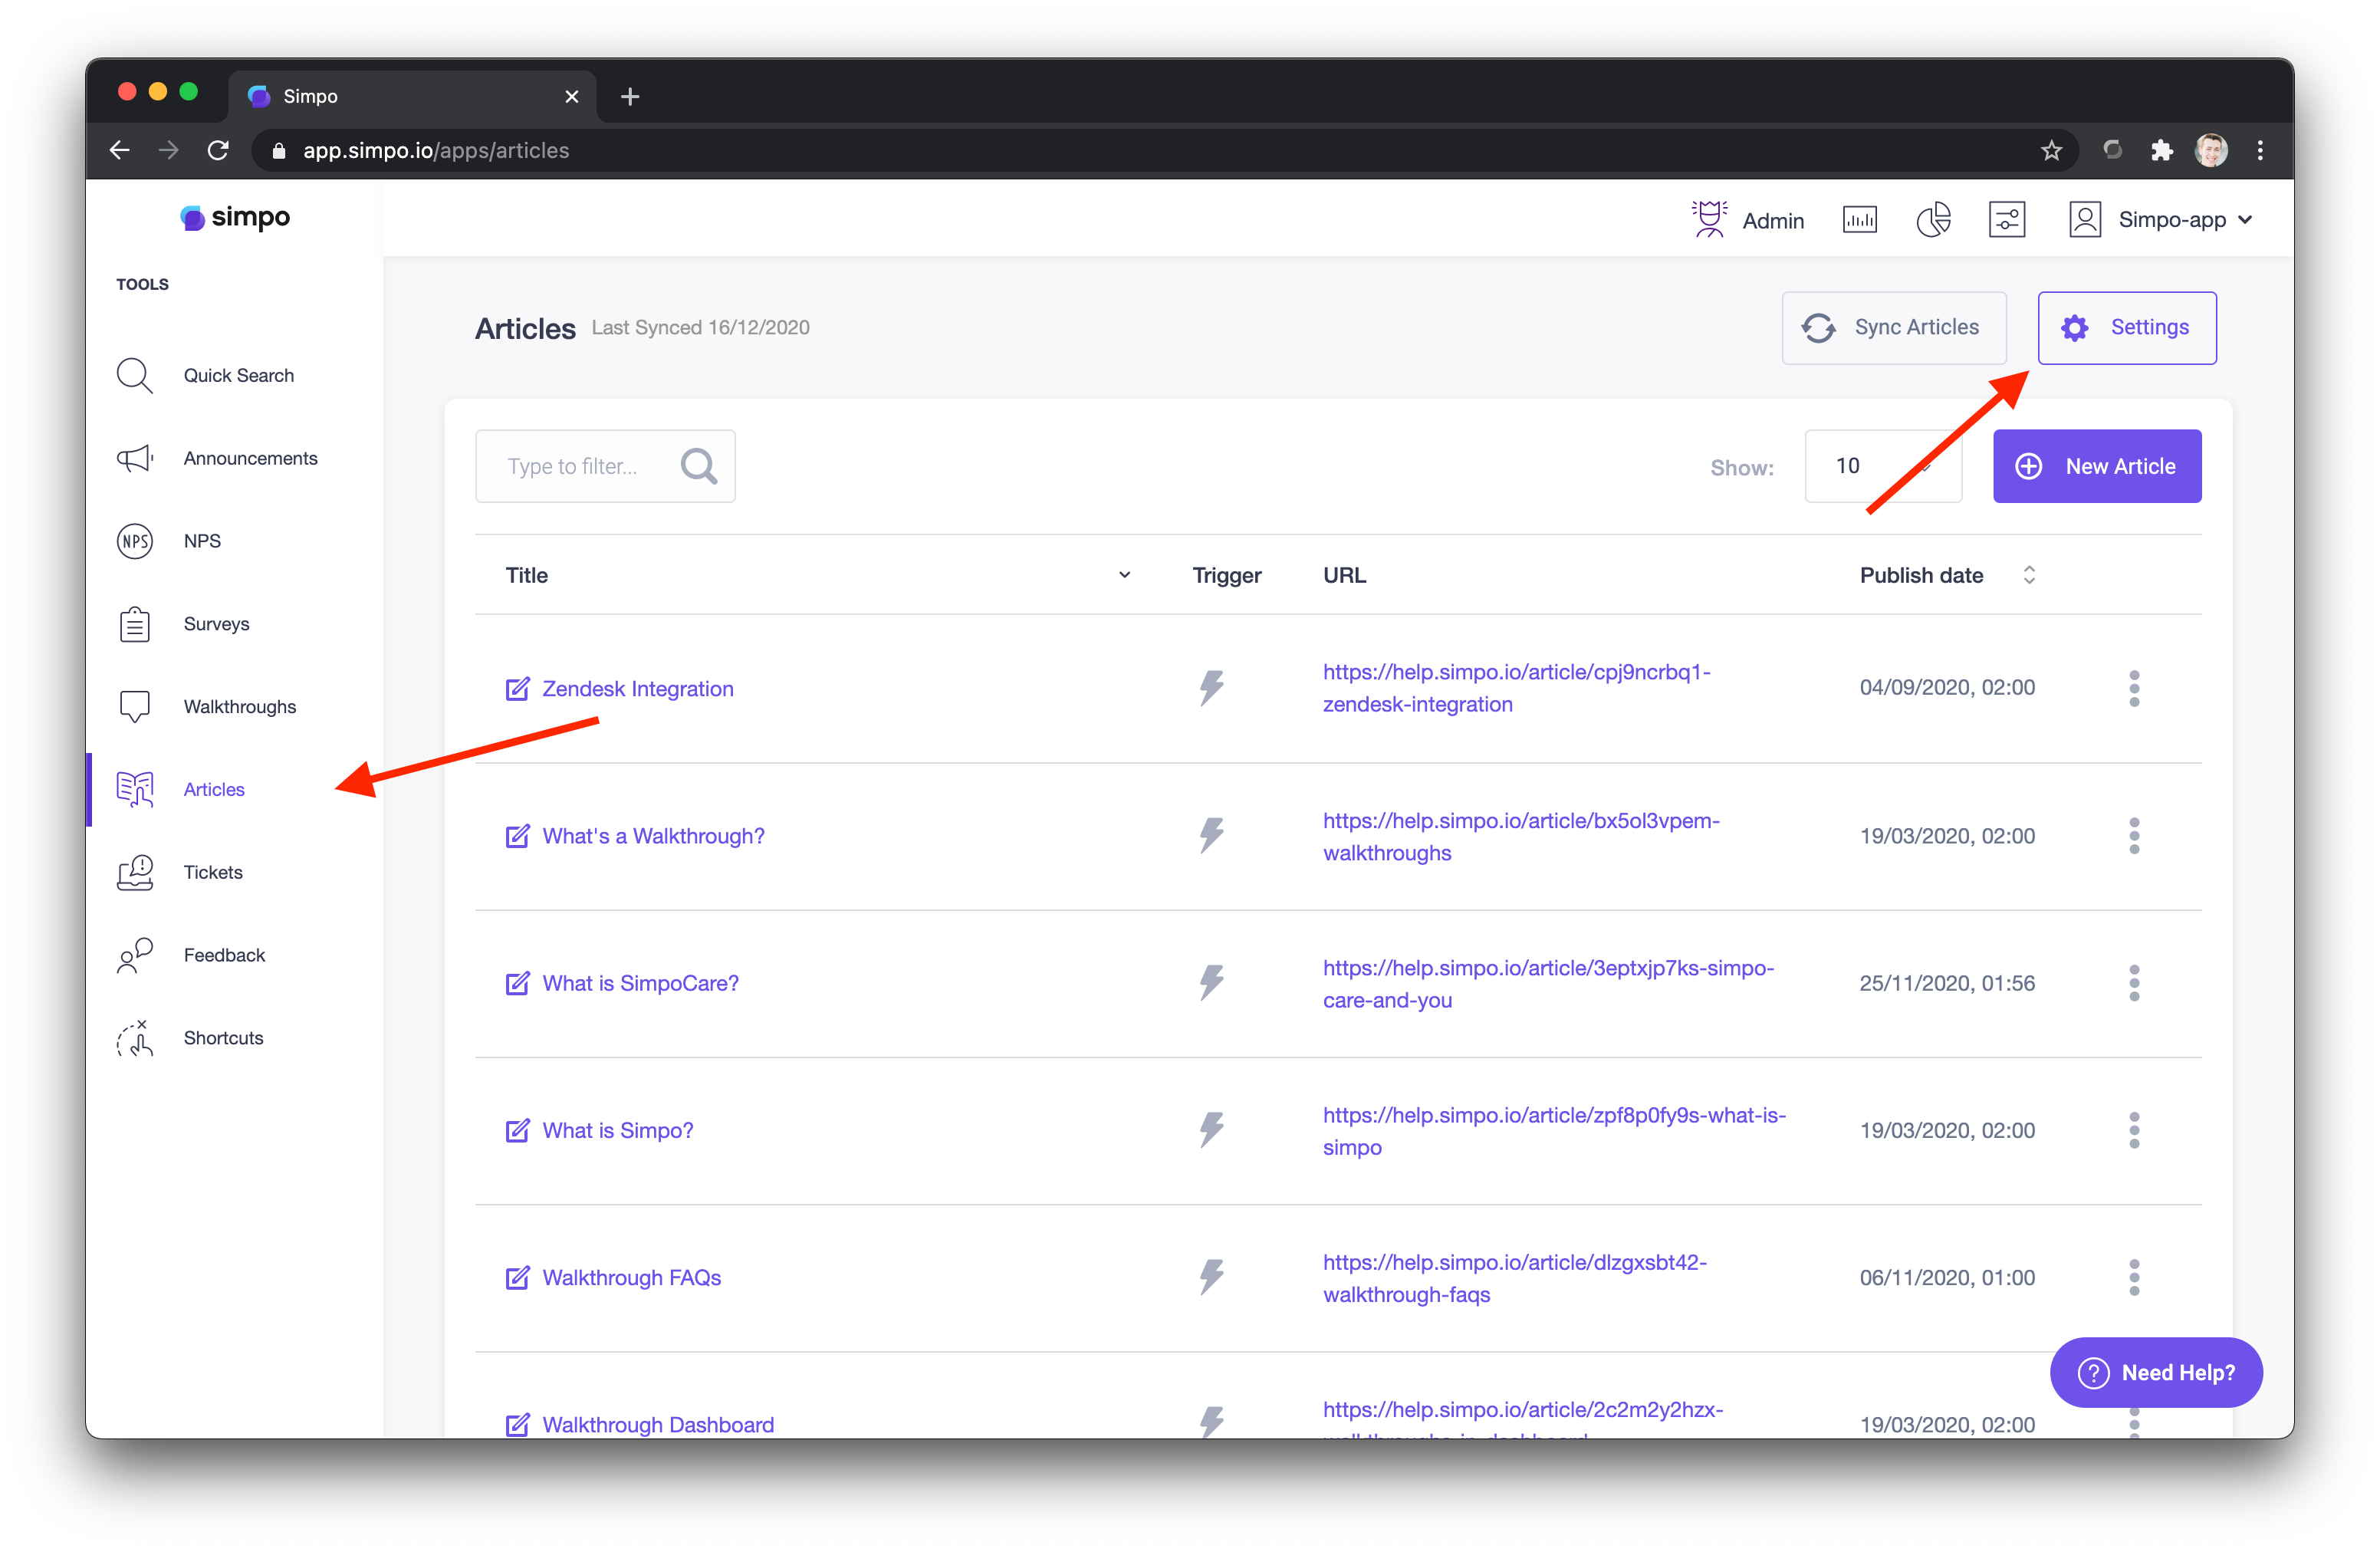Select Tickets in the sidebar menu
The height and width of the screenshot is (1552, 2380).
213,872
